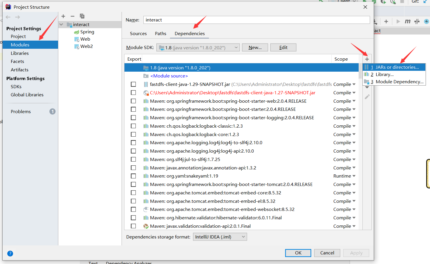Check the Export box for snakeyaml dependency
Image resolution: width=430 pixels, height=264 pixels.
[133, 176]
